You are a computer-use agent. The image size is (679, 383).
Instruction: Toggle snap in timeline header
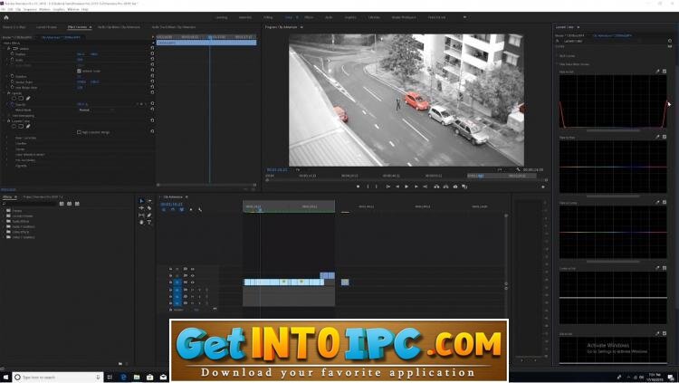[173, 210]
